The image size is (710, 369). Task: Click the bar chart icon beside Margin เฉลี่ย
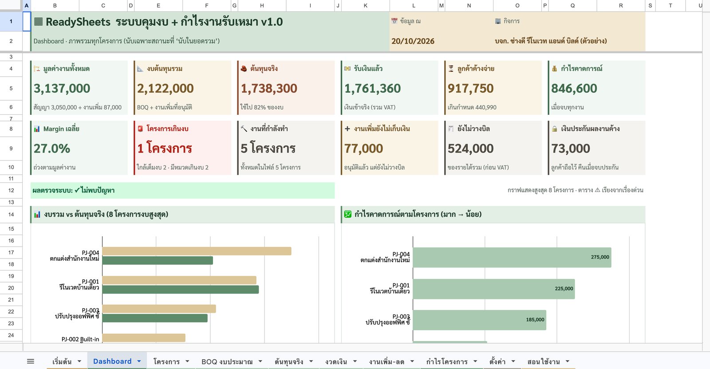(x=37, y=129)
